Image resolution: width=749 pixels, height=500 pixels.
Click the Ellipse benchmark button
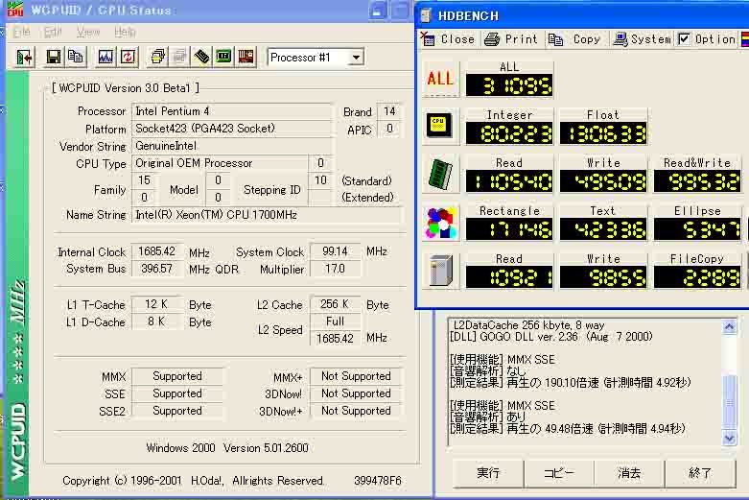[697, 211]
